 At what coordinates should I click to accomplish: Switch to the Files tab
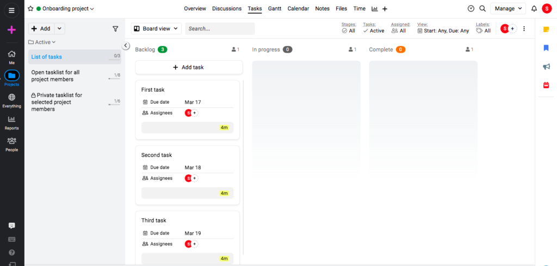tap(342, 9)
